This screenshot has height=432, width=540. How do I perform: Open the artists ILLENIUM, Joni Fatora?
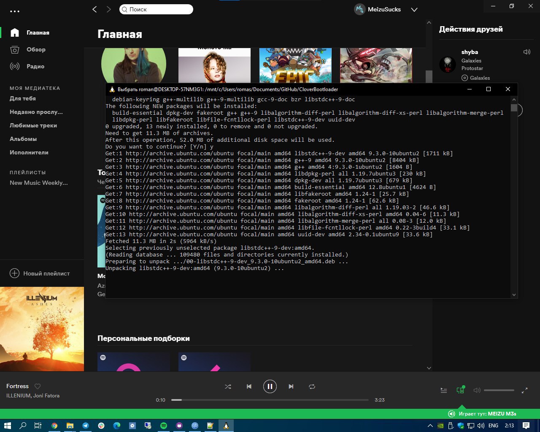pyautogui.click(x=33, y=396)
